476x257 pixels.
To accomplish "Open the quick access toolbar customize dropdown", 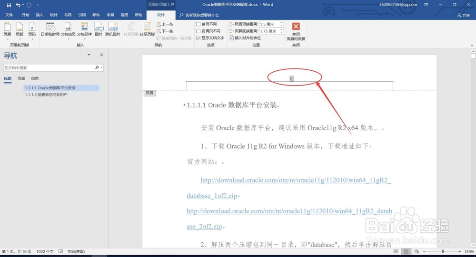I will (38, 5).
